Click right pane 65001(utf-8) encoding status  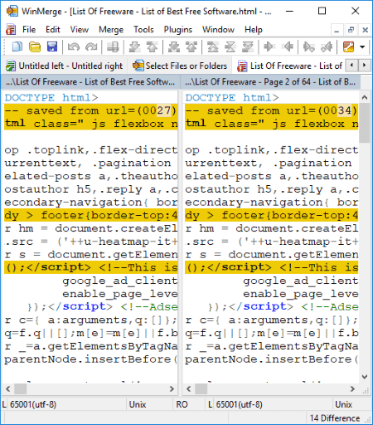click(239, 404)
